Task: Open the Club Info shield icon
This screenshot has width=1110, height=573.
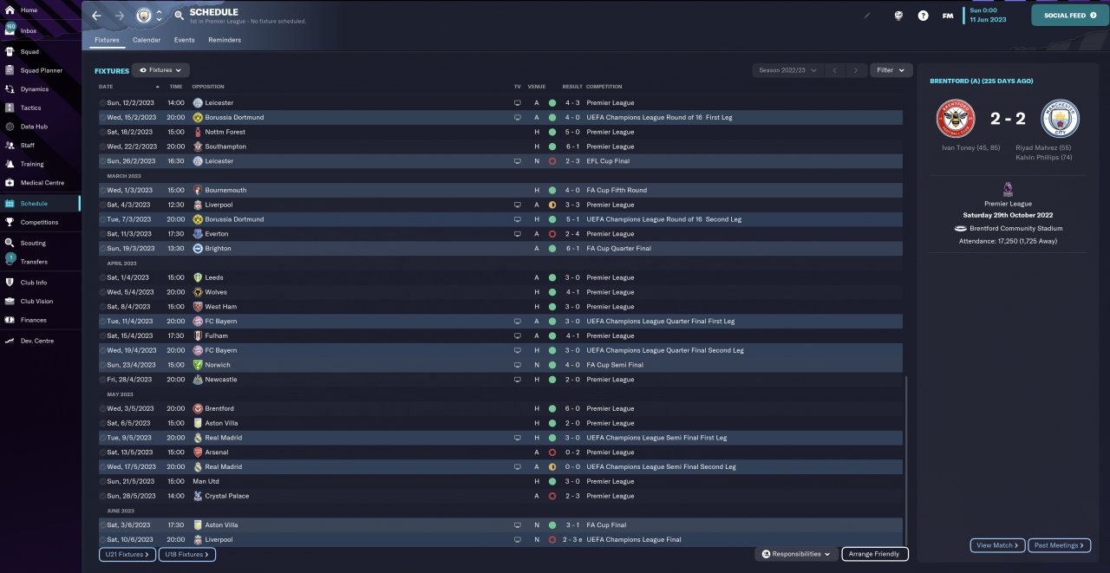Action: 10,283
